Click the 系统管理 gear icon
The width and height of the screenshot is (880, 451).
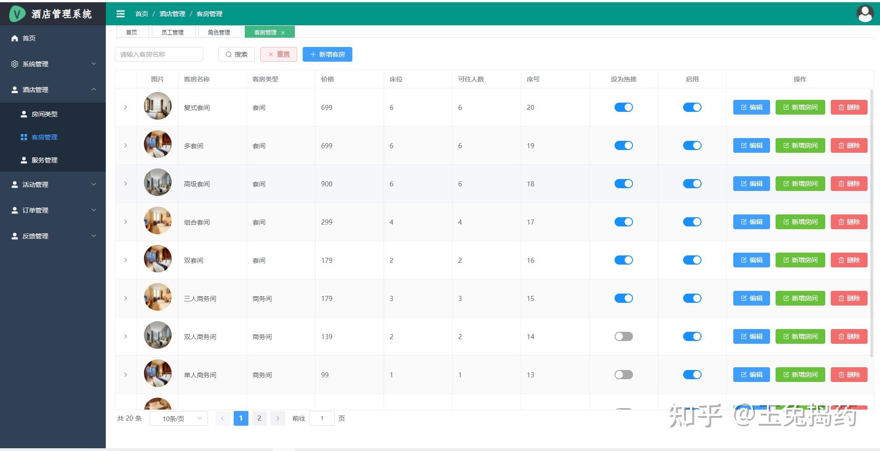click(x=14, y=64)
